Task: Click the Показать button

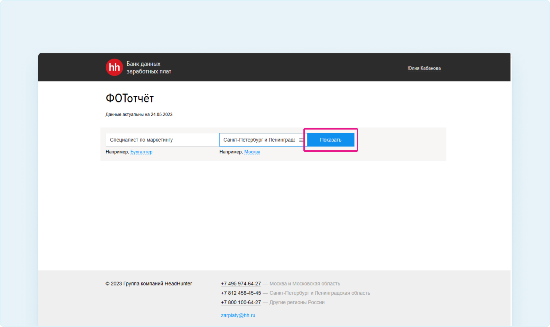Action: [331, 140]
